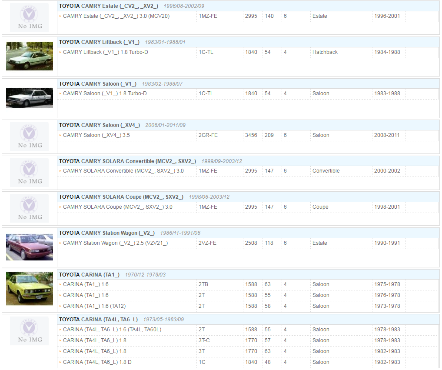
Task: Click the CAMRY Liftback car photo
Action: point(29,56)
